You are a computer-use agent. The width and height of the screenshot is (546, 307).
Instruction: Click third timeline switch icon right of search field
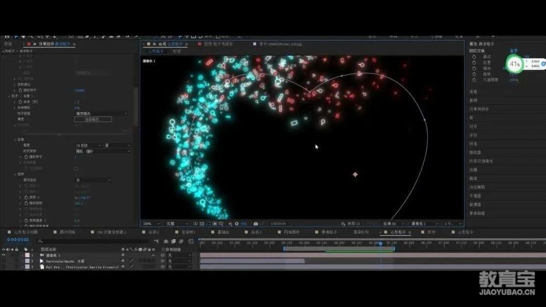pyautogui.click(x=174, y=241)
